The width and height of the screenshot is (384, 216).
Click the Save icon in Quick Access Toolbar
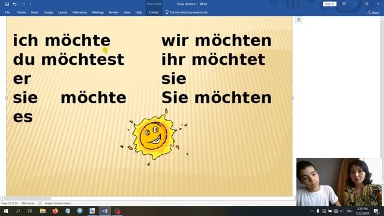point(7,4)
